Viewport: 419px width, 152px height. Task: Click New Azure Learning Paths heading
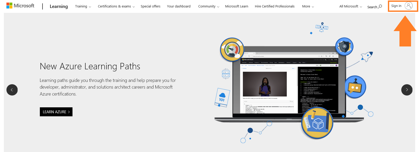[90, 66]
